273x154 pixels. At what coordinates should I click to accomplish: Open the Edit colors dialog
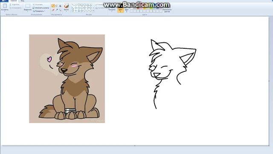[x=167, y=10]
